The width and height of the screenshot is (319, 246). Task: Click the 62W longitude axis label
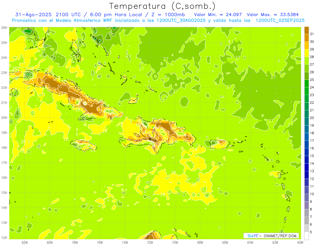pos(275,242)
